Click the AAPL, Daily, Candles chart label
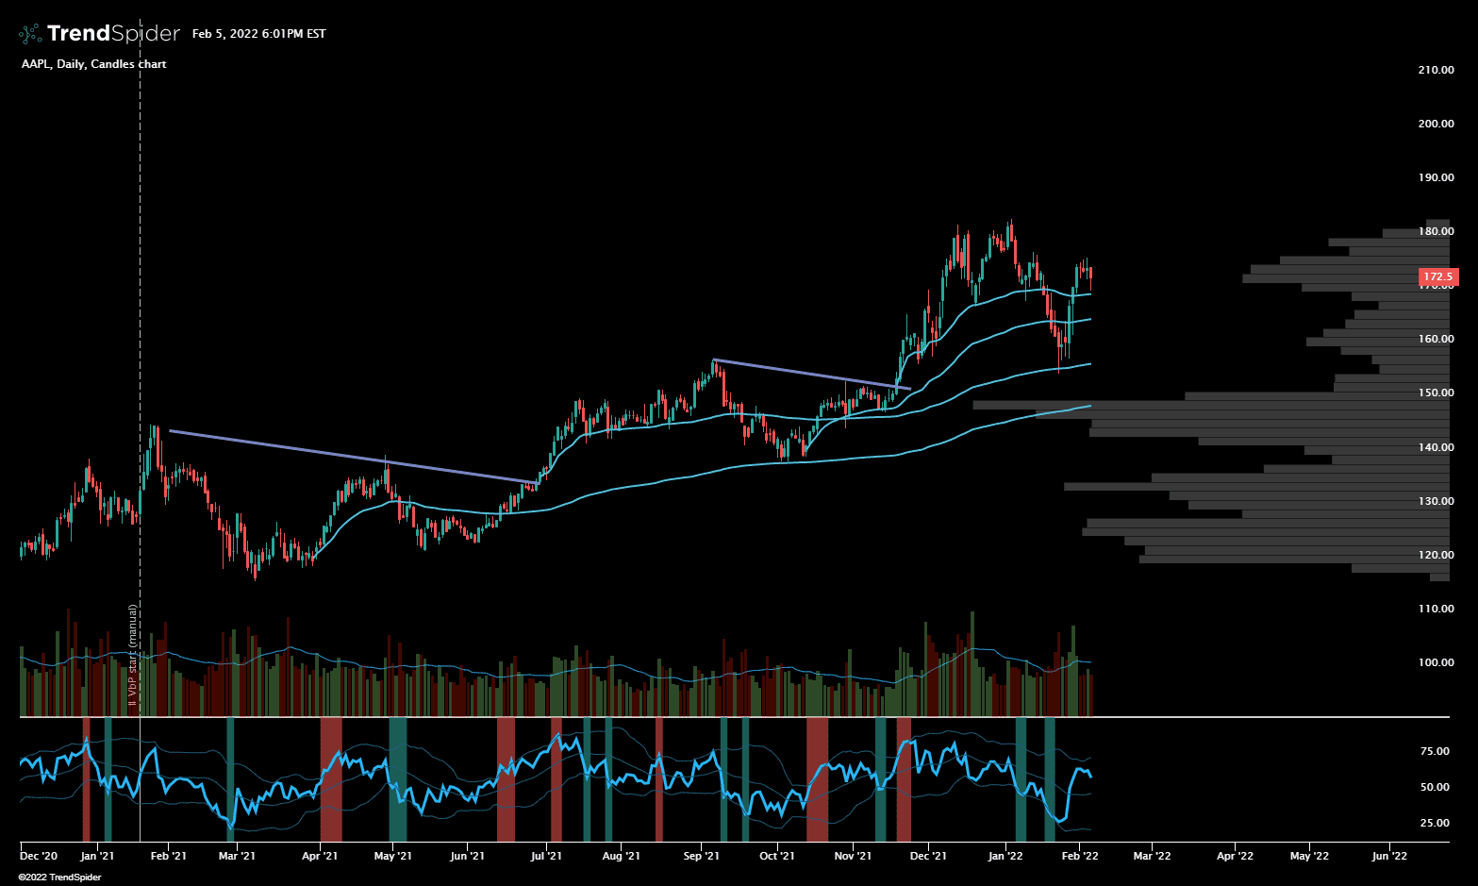This screenshot has width=1478, height=886. coord(93,64)
